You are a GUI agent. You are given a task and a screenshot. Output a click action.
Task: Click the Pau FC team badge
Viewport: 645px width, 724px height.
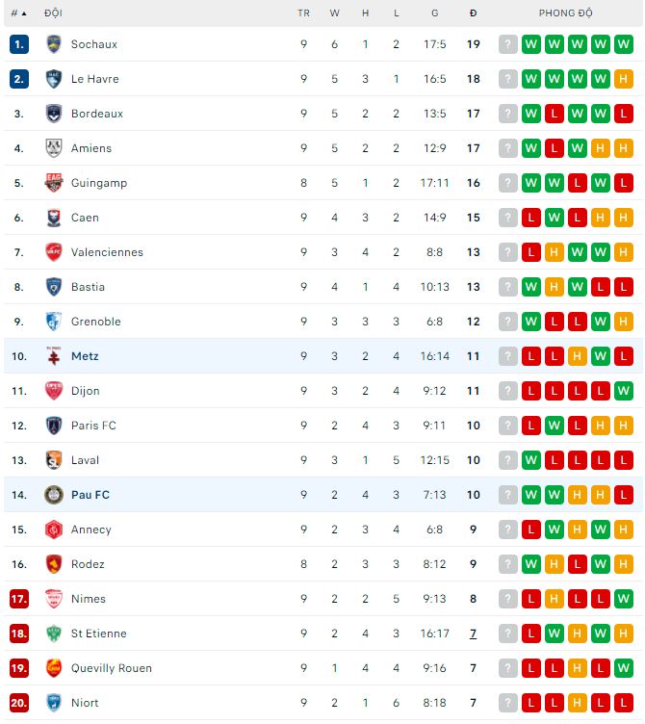pyautogui.click(x=54, y=495)
